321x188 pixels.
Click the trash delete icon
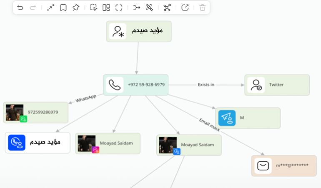click(203, 7)
